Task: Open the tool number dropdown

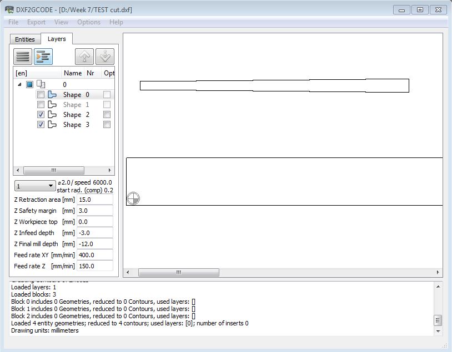Action: click(34, 186)
